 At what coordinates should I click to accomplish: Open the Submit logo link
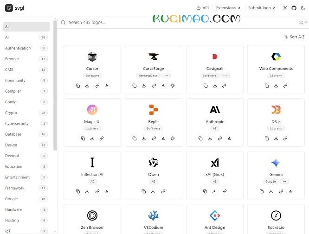[262, 8]
